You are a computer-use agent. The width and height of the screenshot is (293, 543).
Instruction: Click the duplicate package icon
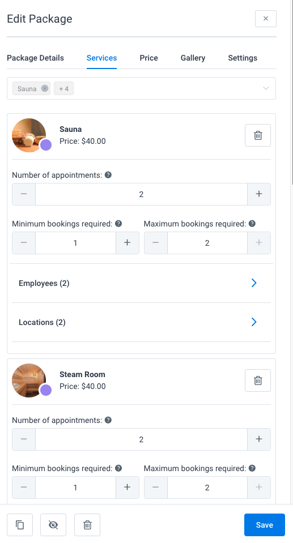point(20,525)
